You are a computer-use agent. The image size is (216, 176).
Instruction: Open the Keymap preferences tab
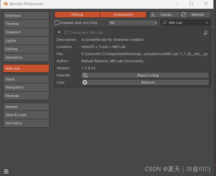pyautogui.click(x=26, y=96)
